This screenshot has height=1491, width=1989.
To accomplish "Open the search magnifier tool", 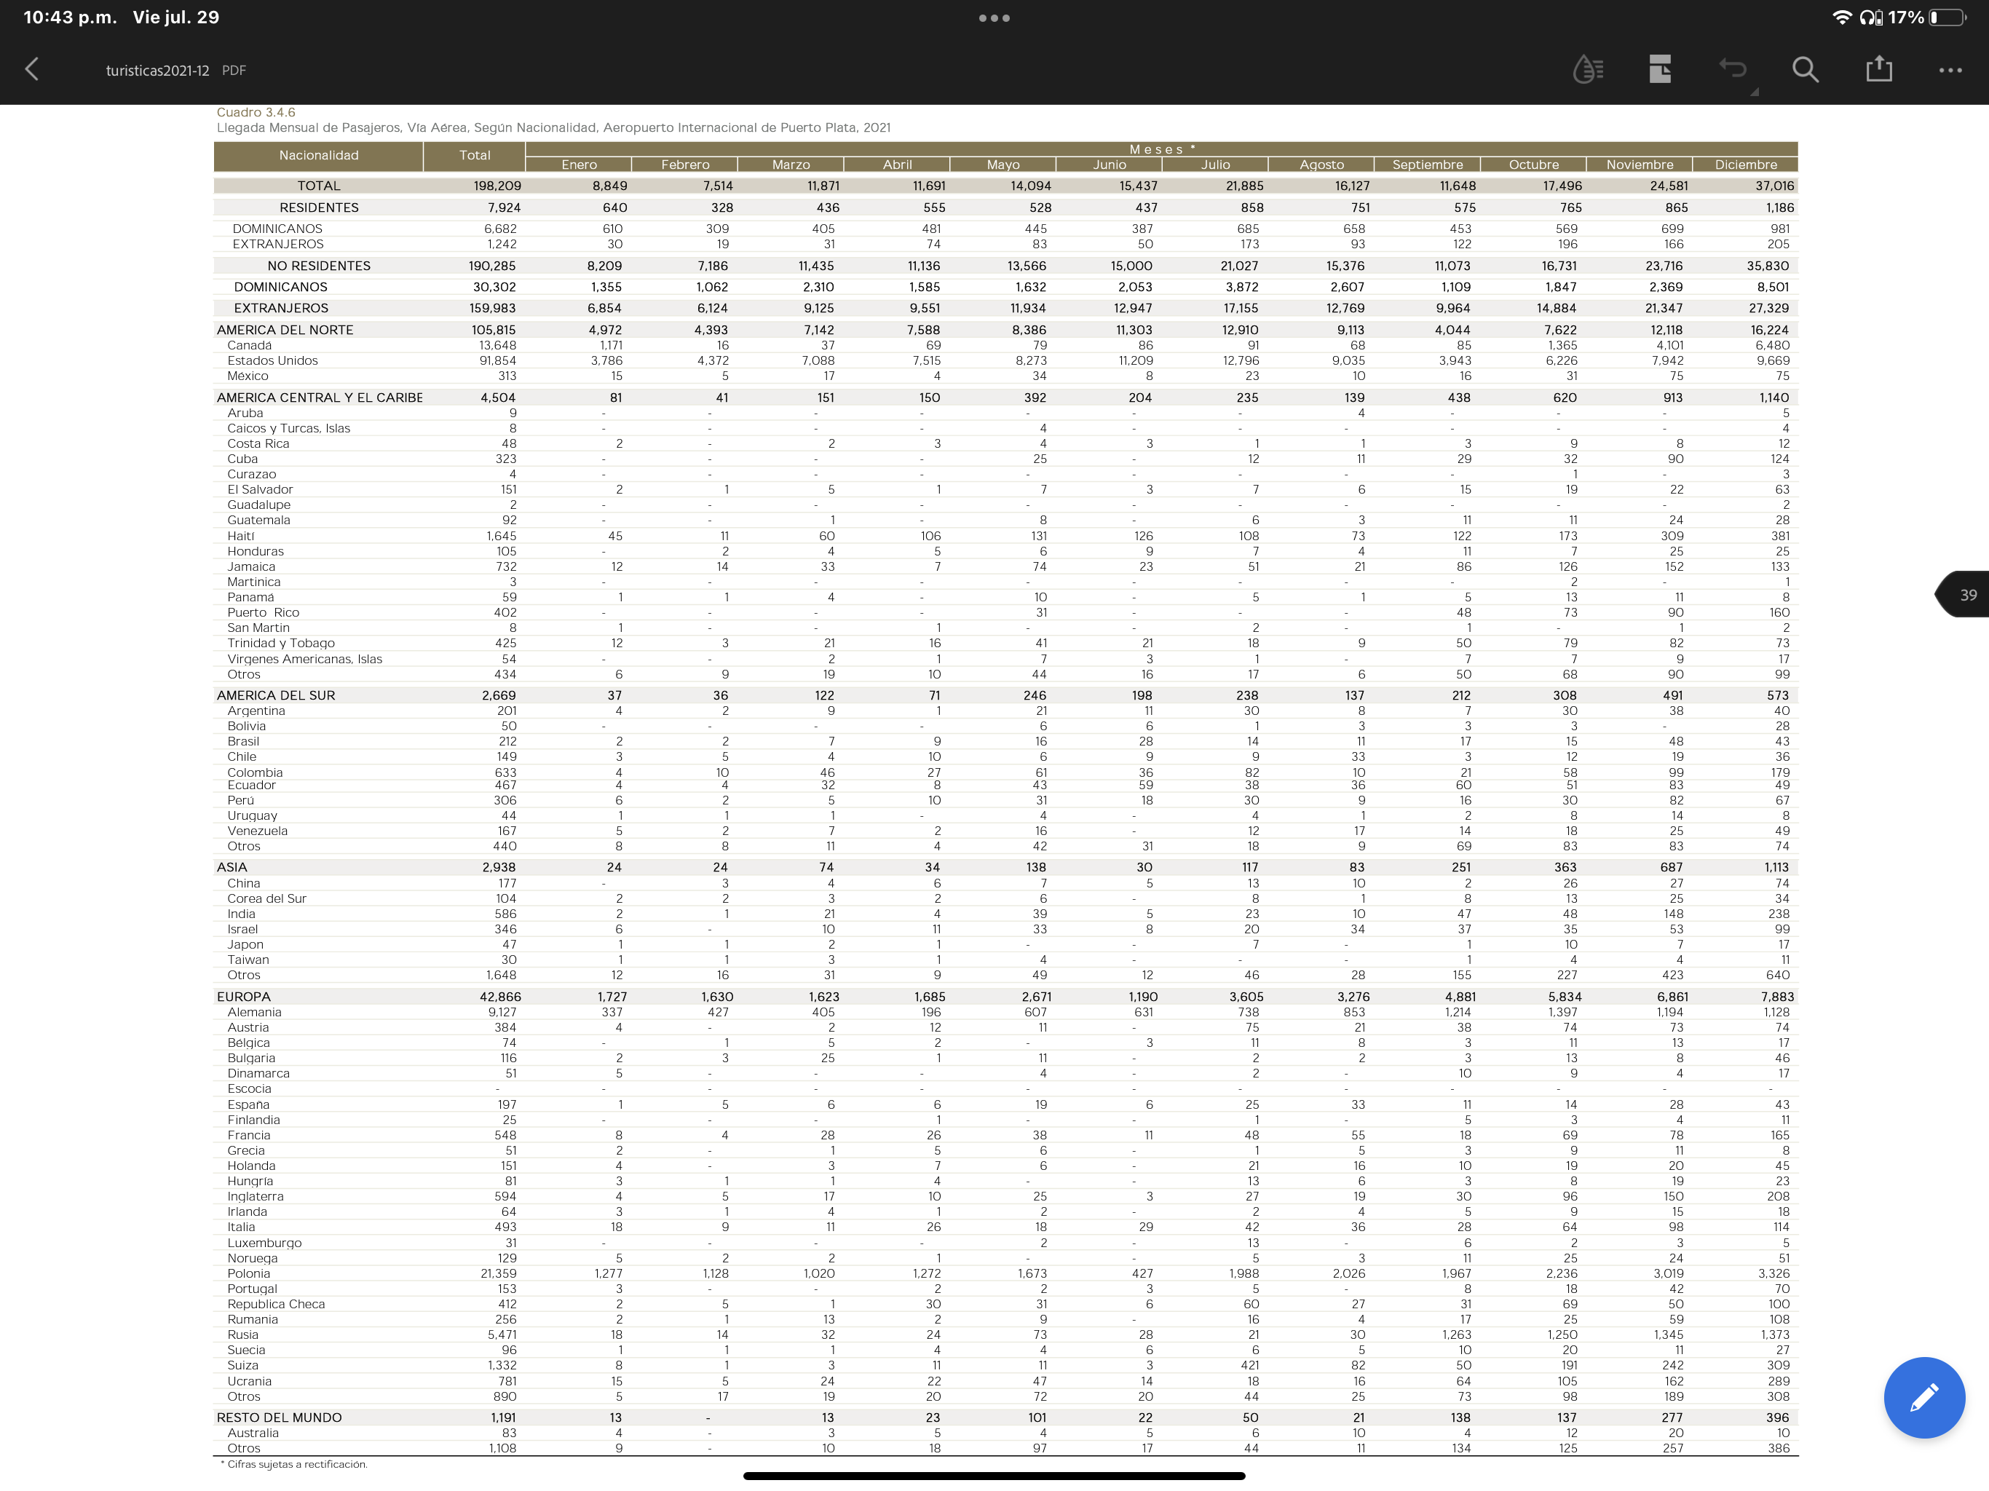I will [1805, 69].
